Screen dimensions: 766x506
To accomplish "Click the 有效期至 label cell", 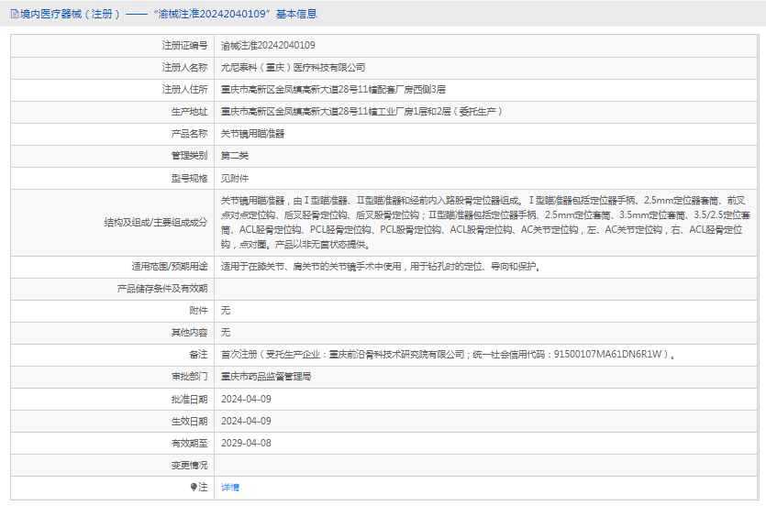I will [112, 443].
